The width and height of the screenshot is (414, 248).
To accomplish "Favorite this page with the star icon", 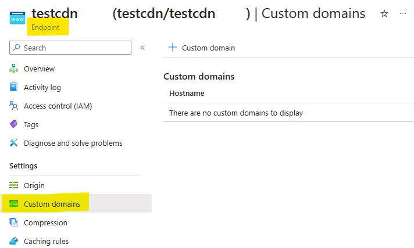I will (x=384, y=13).
